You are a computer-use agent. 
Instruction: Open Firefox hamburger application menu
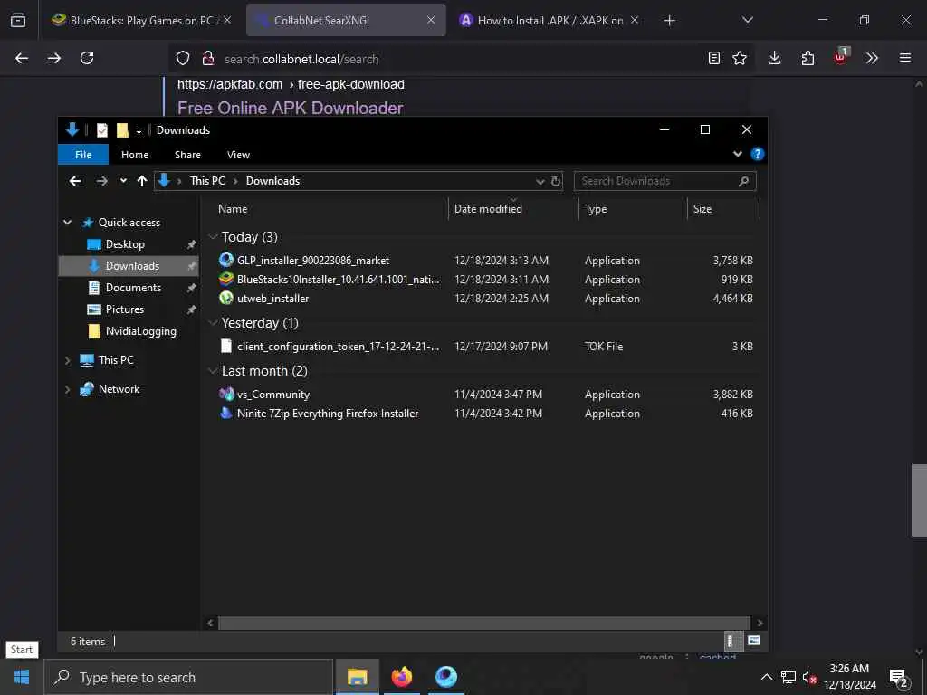point(905,58)
